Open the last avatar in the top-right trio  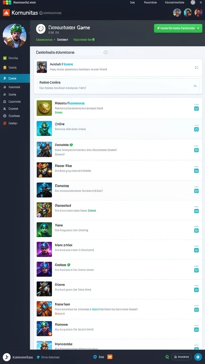198,12
